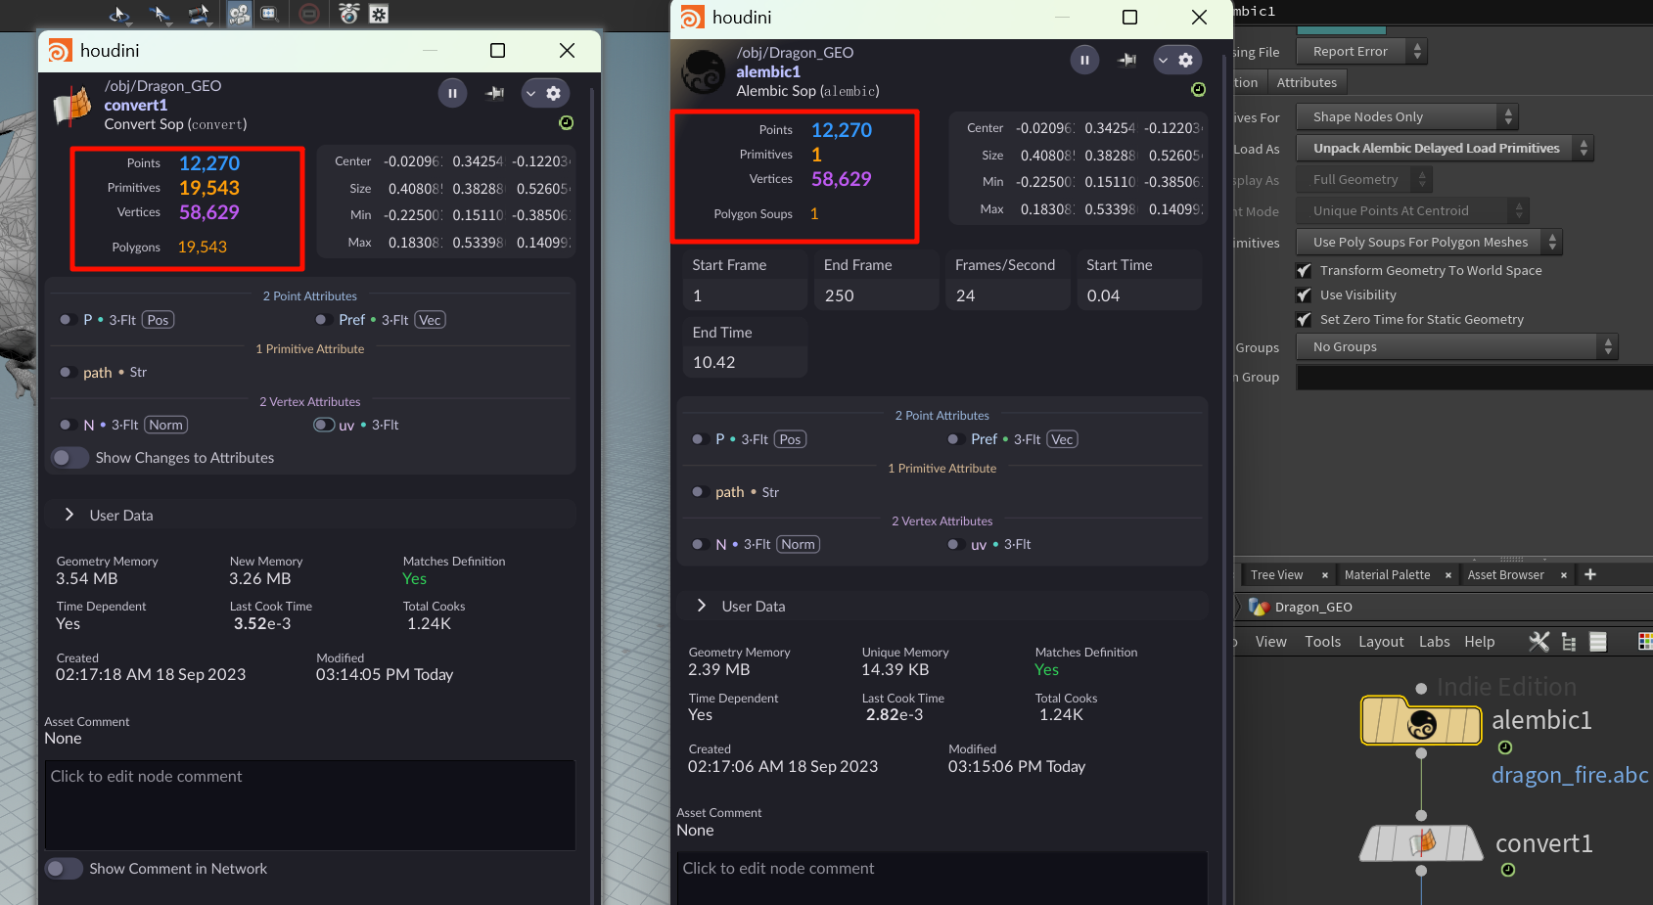The image size is (1653, 905).
Task: Click the wrench tools icon in network editor
Action: 1538,642
